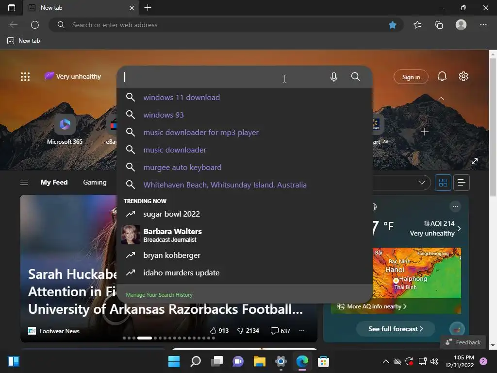This screenshot has height=373, width=497.
Task: Select trending idaho murders update
Action: (245, 273)
